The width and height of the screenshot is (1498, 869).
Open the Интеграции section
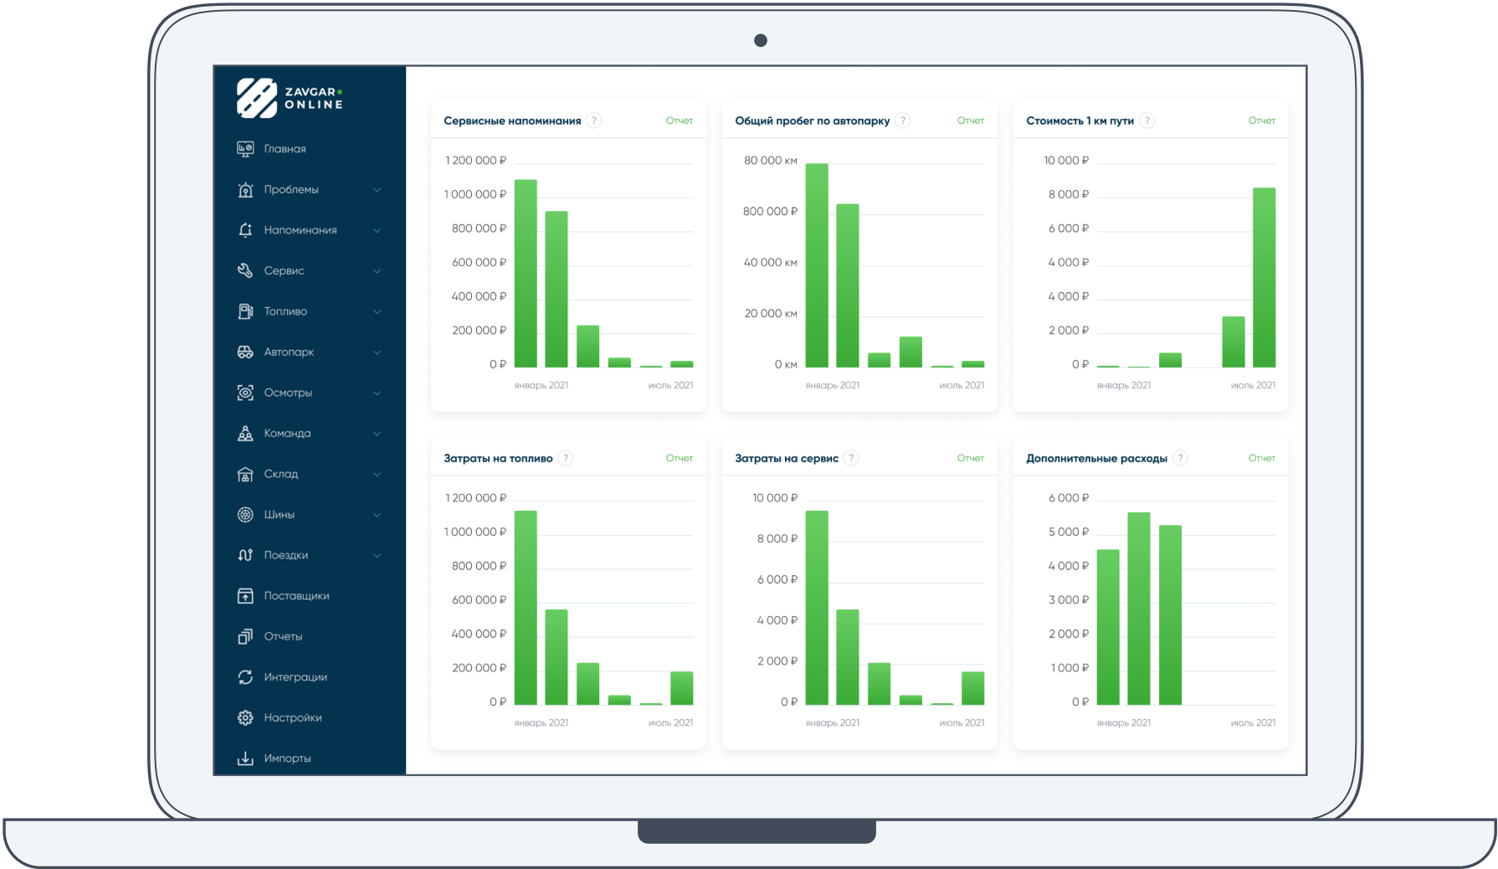[295, 677]
